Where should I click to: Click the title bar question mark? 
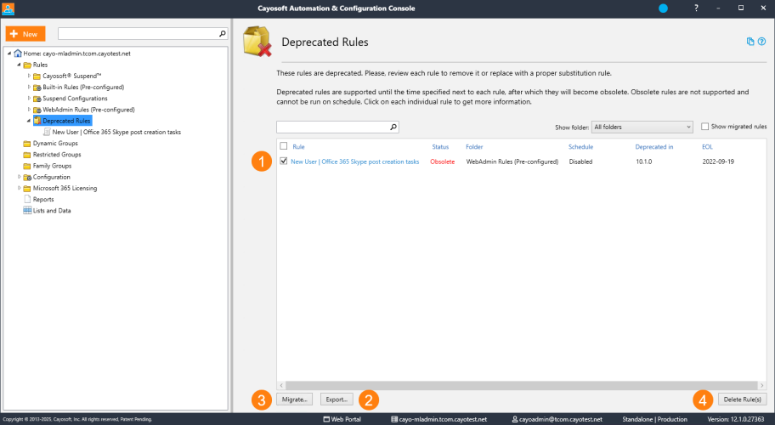coord(696,8)
